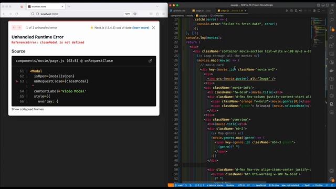Screen dimensions: 336x189
Task: Open the Extensions icon in activity bar
Action: (x=331, y=46)
